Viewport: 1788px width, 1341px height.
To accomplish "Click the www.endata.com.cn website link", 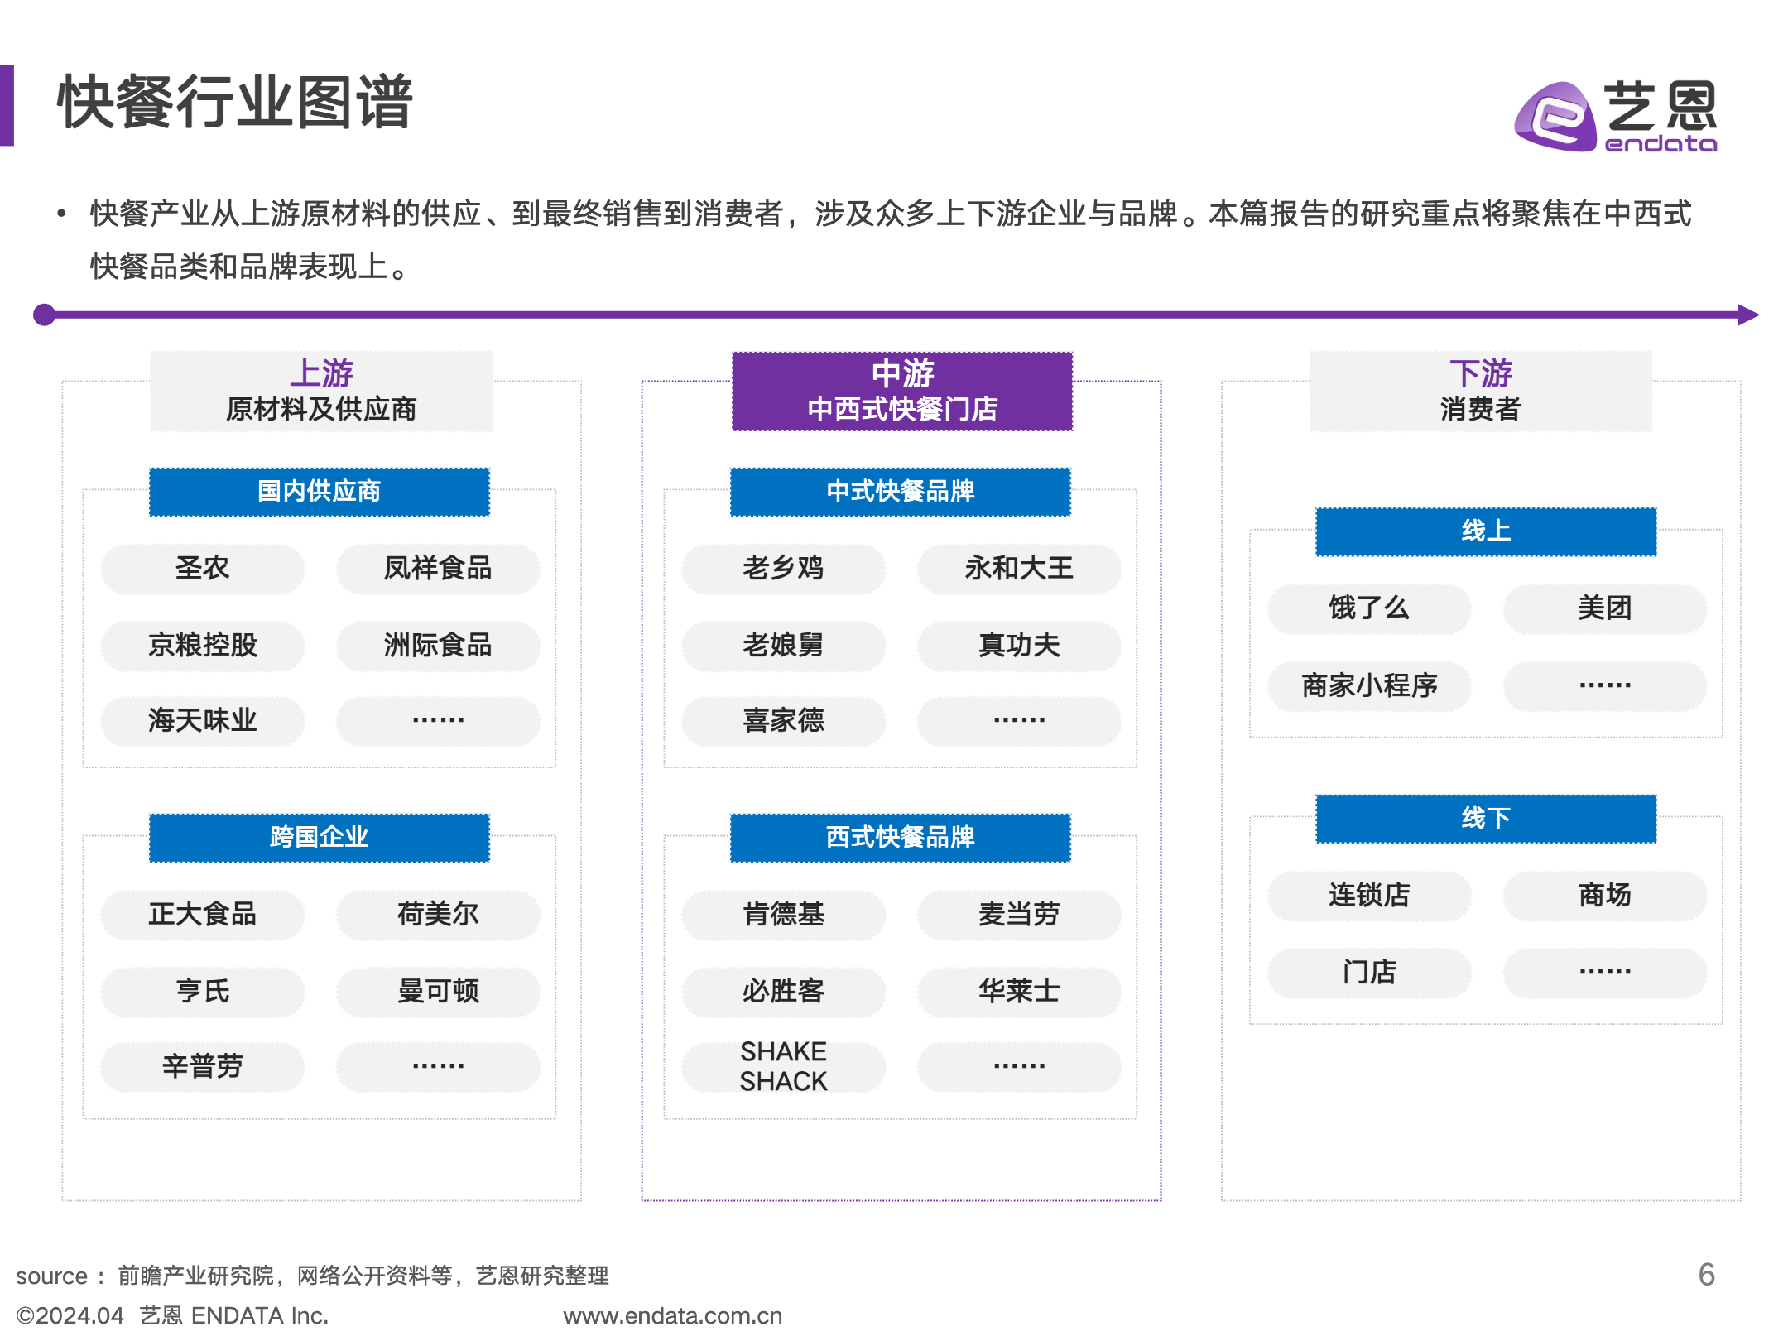I will 672,1315.
